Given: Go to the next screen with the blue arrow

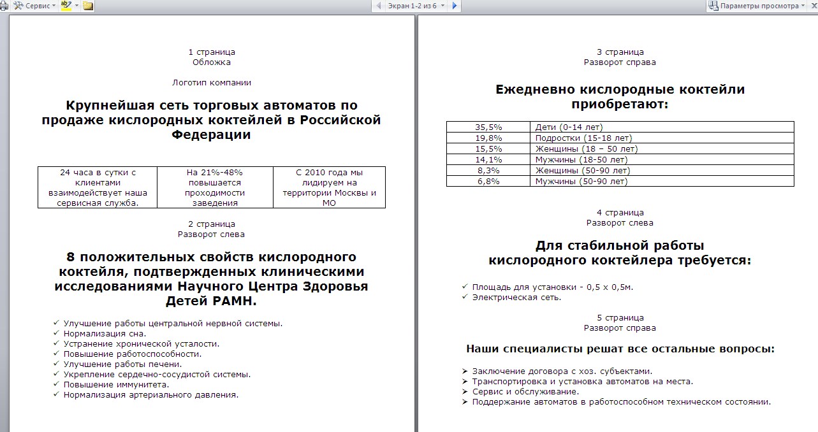Looking at the screenshot, I should [x=454, y=5].
